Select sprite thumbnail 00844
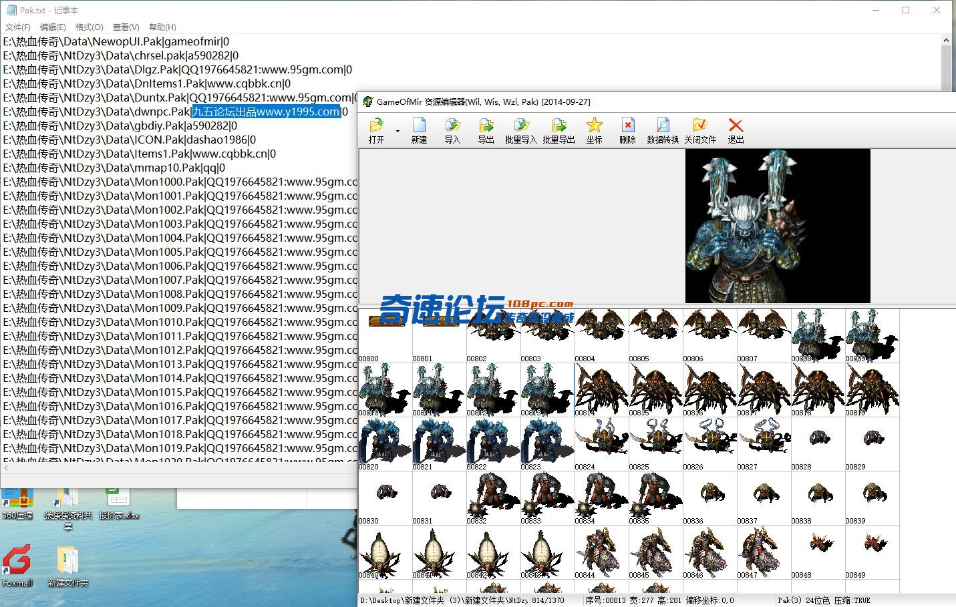956x607 pixels. [x=602, y=552]
